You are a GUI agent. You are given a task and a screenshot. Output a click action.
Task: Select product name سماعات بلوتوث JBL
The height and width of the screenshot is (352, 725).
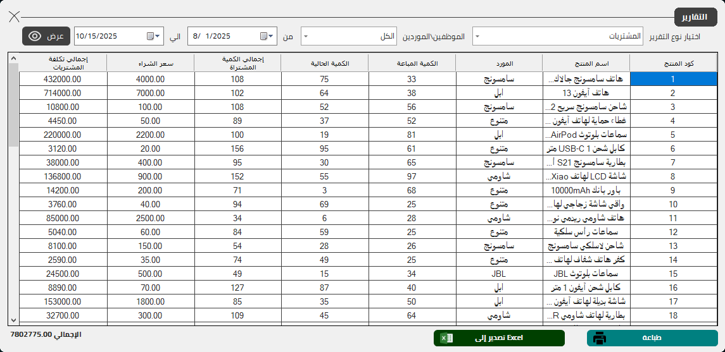[586, 274]
